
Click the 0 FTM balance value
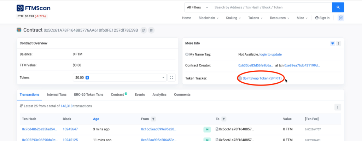(x=77, y=54)
